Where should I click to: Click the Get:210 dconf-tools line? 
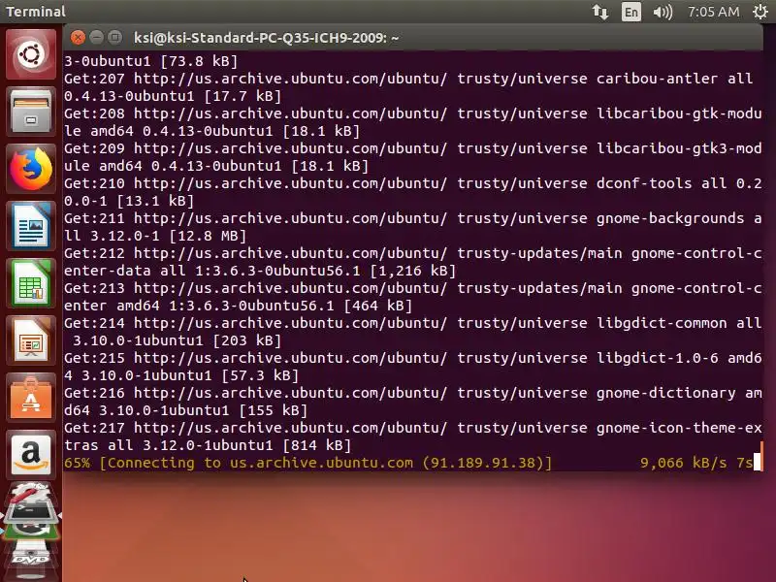(x=413, y=192)
